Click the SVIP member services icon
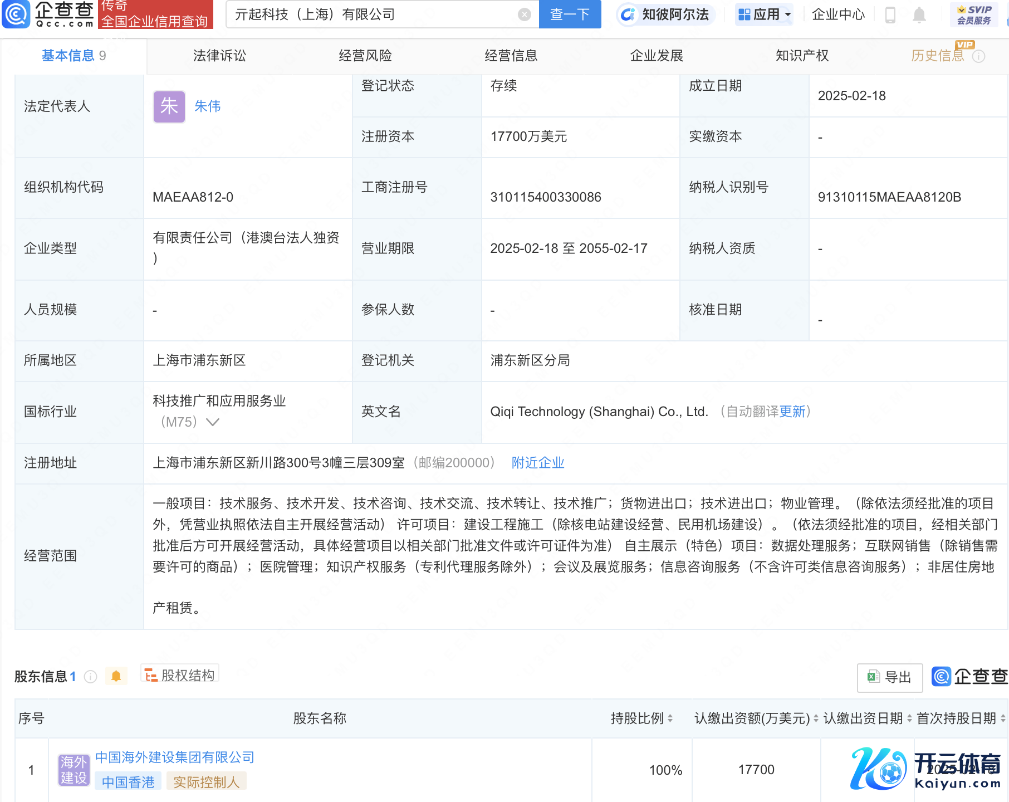This screenshot has width=1009, height=802. pyautogui.click(x=973, y=15)
